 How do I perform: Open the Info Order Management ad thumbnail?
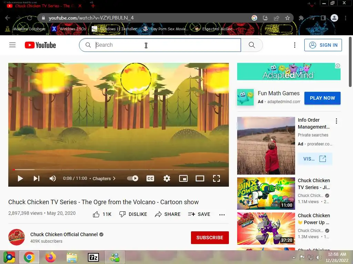(266, 146)
